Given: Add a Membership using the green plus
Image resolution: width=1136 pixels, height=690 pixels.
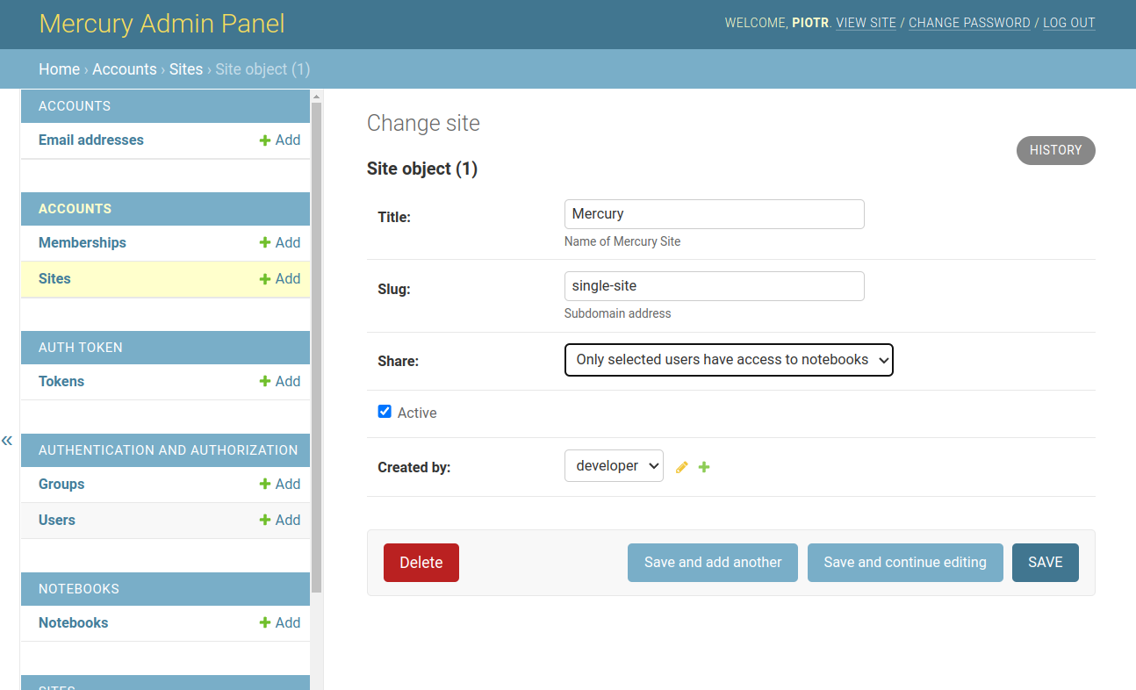Looking at the screenshot, I should pyautogui.click(x=263, y=242).
